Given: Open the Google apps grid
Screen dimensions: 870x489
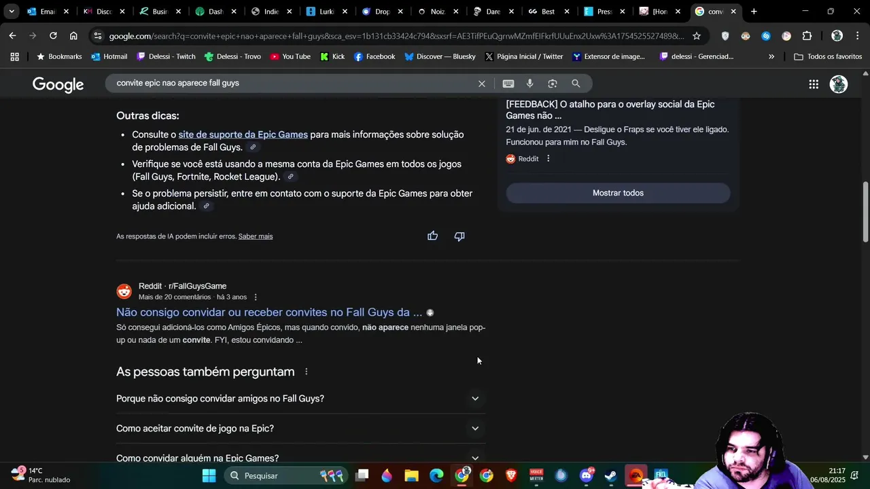Looking at the screenshot, I should [x=814, y=84].
